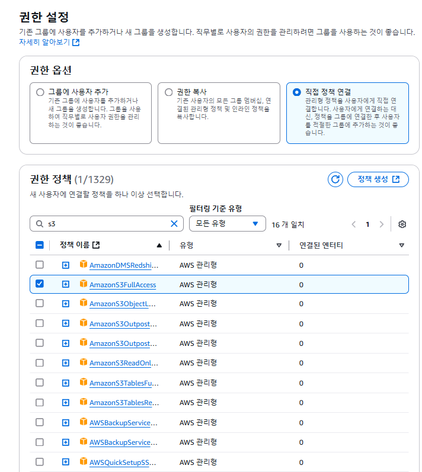The width and height of the screenshot is (422, 472).
Task: Click the orange policy icon for AmazonS3TablesFu...
Action: [x=84, y=382]
